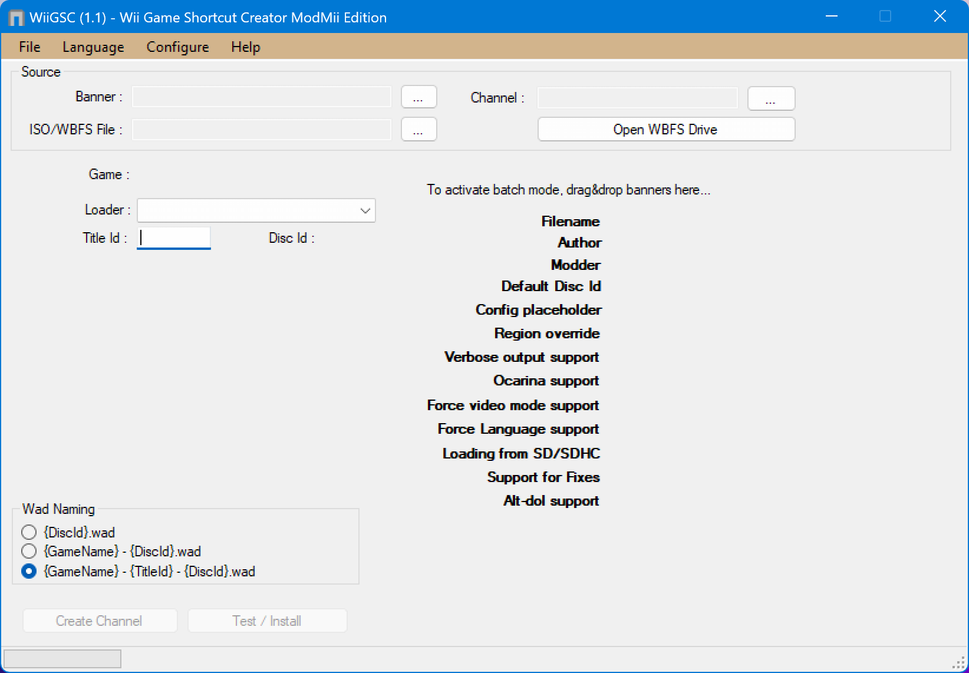Click the ISO/WBFS File path field
Viewport: 969px width, 673px height.
pos(262,130)
